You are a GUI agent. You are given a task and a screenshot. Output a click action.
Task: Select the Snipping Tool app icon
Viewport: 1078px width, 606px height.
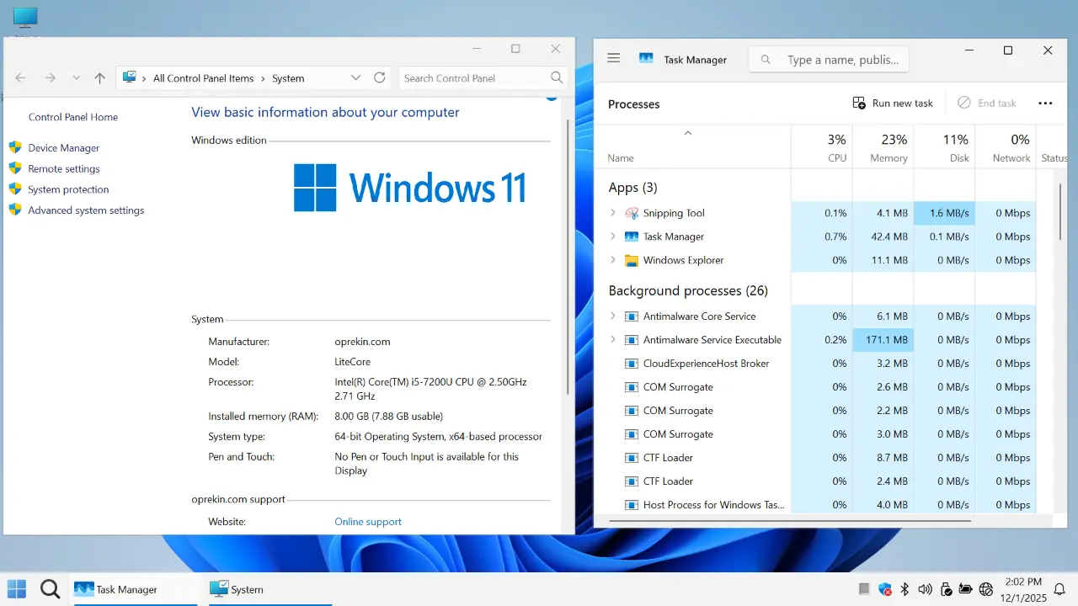(x=632, y=213)
